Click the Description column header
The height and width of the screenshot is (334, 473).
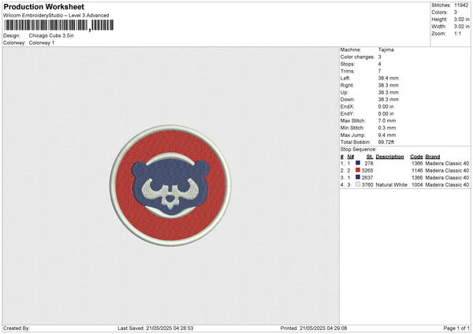click(x=389, y=157)
